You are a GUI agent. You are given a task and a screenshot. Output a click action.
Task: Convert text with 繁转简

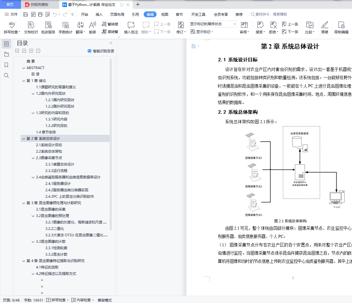[110, 24]
